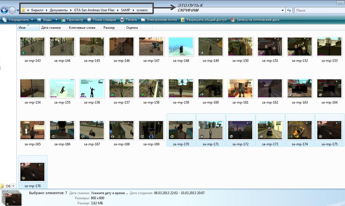Select Кирилл in the address path
This screenshot has width=345, height=206.
[x=38, y=10]
